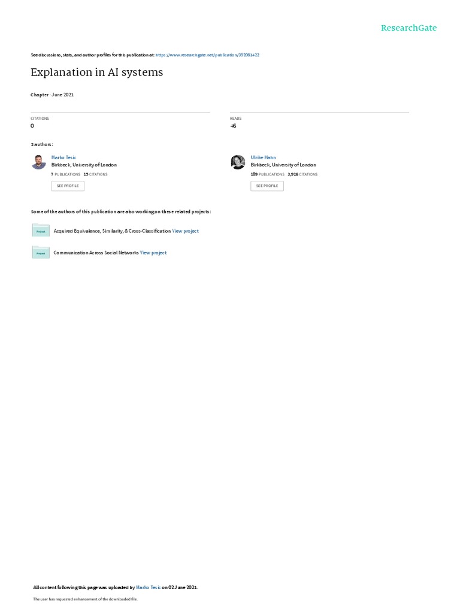The width and height of the screenshot is (460, 613).
Task: Click the reads count value
Action: click(233, 126)
